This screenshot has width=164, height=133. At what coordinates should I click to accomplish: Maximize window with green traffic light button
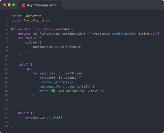pos(14,5)
